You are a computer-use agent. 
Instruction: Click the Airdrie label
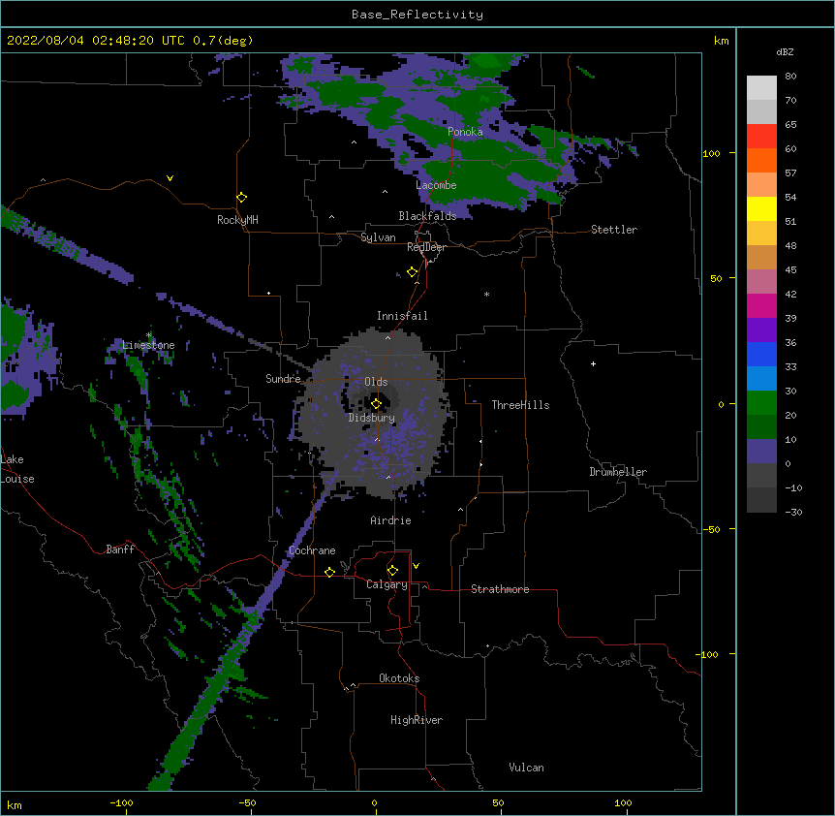tap(391, 520)
